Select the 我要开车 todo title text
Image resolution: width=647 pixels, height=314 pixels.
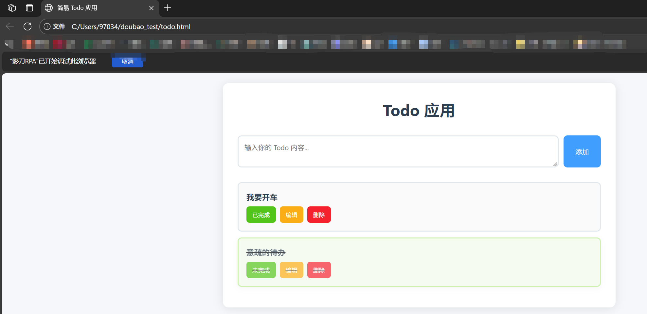(x=262, y=197)
